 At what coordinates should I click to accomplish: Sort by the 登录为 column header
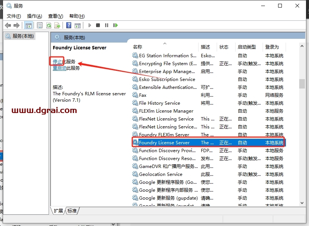click(274, 47)
